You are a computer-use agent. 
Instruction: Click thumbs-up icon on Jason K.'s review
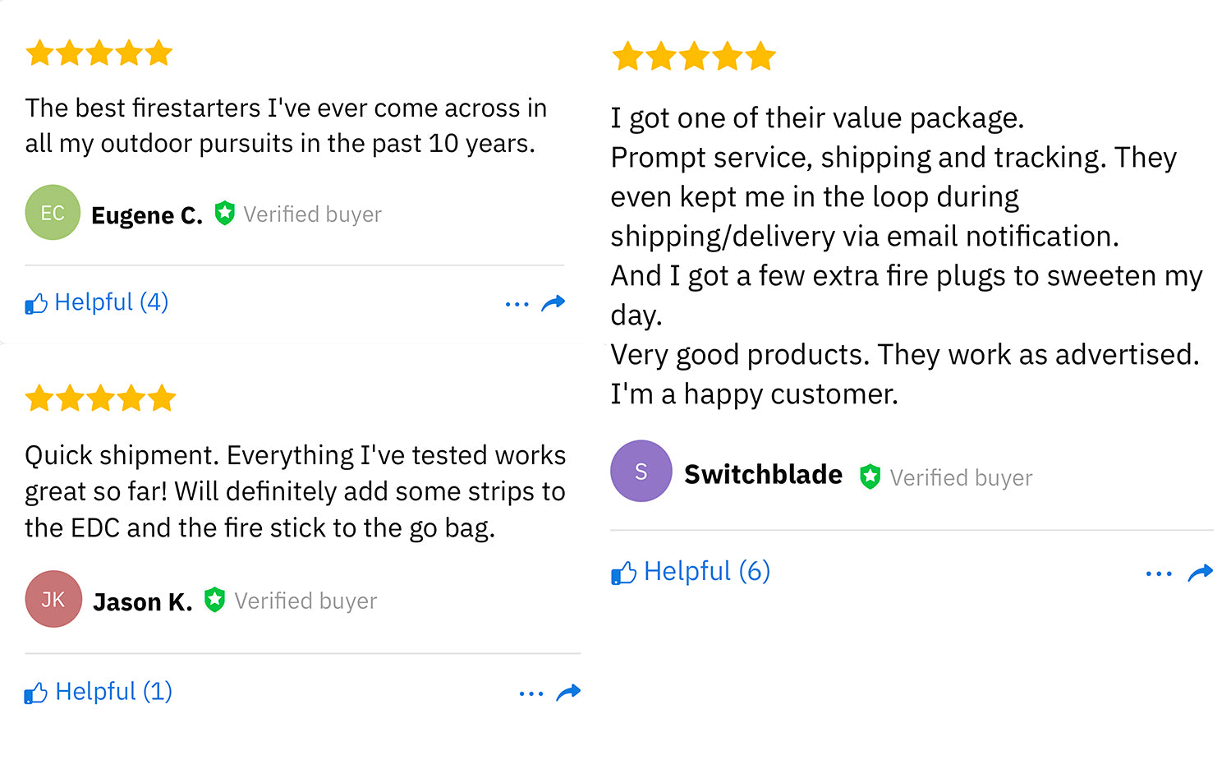click(x=36, y=693)
